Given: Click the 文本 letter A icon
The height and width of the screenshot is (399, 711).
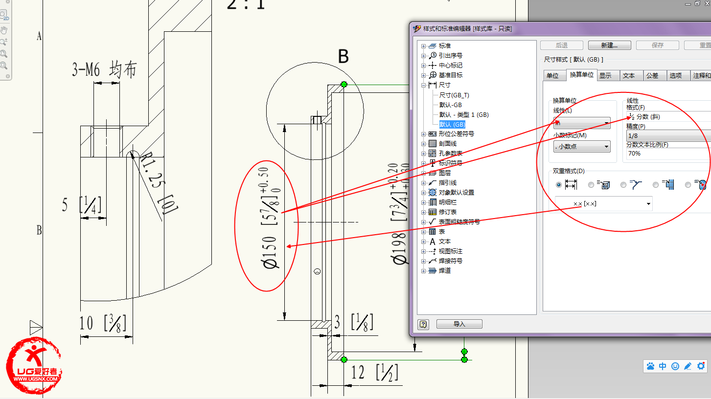Looking at the screenshot, I should point(433,242).
